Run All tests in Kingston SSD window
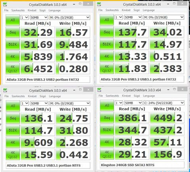 click(107, 105)
